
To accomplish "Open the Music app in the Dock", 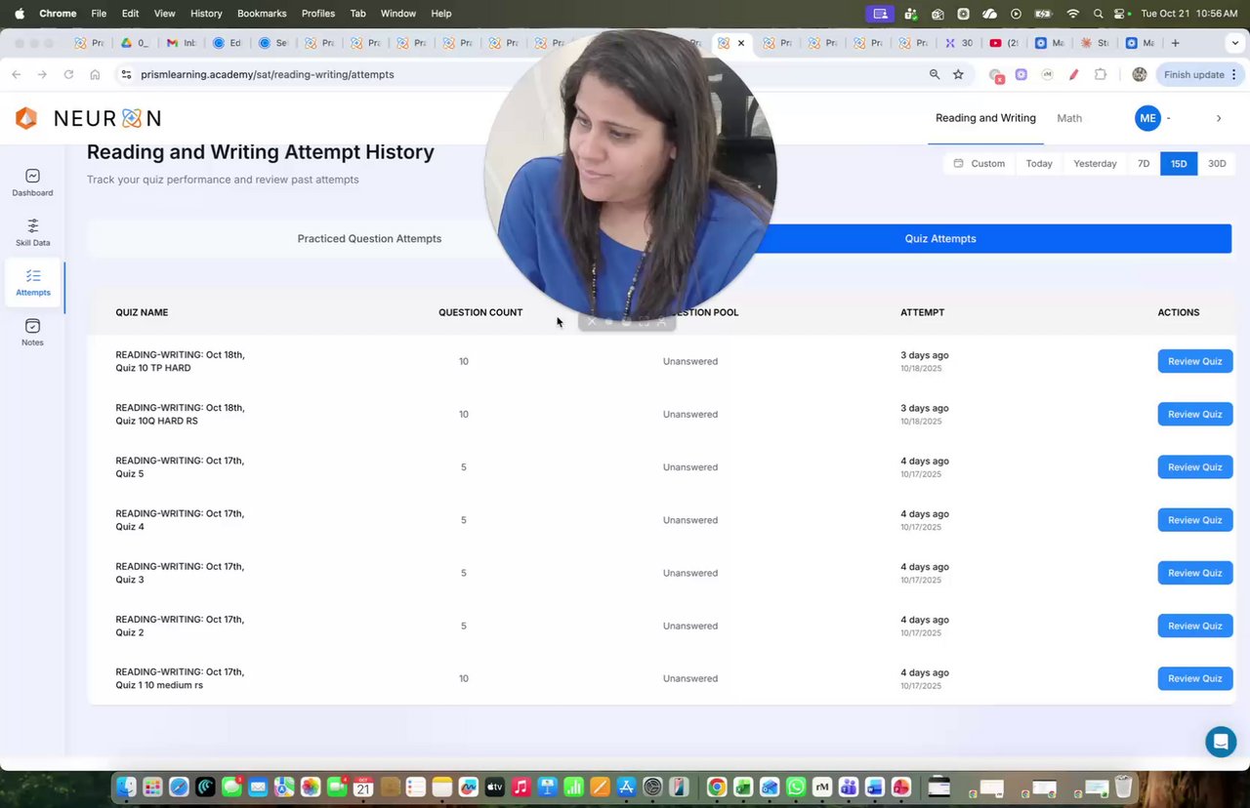I will [x=521, y=787].
